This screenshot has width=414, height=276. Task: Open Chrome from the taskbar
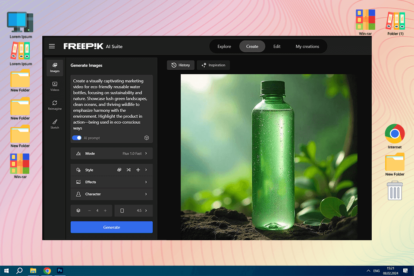(47, 271)
